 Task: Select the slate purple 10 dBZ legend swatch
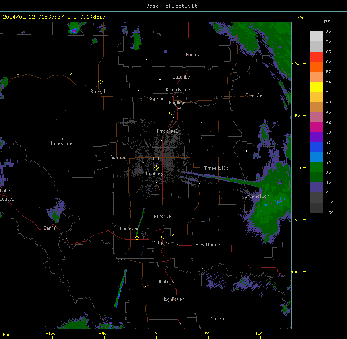click(x=316, y=188)
